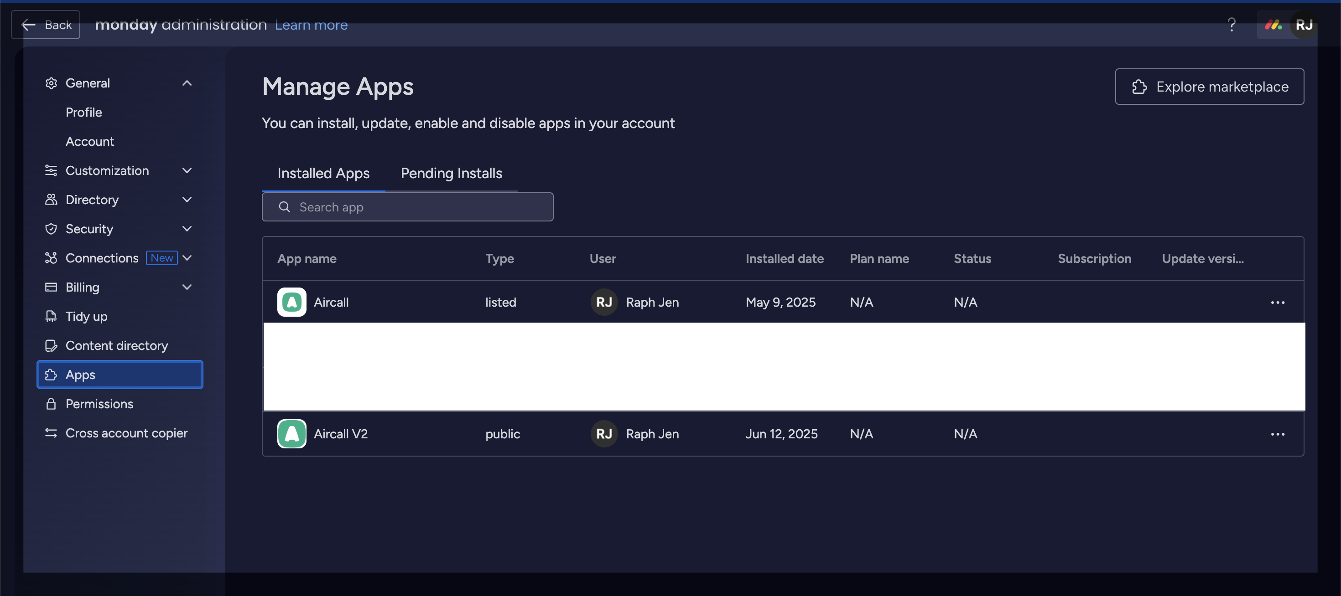Click the 'Jun 12, 2025' date cell
1341x596 pixels.
(781, 434)
